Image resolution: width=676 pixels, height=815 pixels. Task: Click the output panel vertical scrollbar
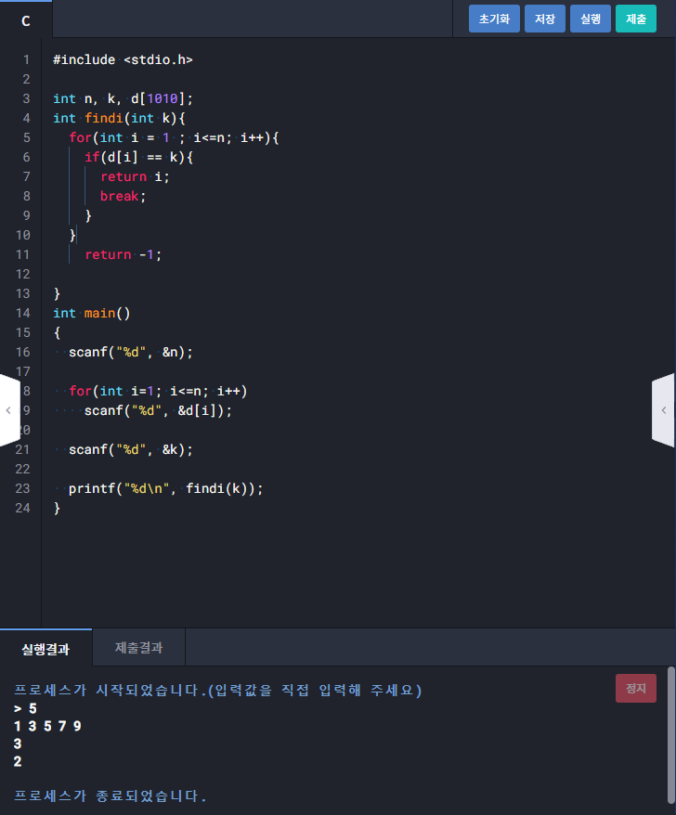point(670,735)
